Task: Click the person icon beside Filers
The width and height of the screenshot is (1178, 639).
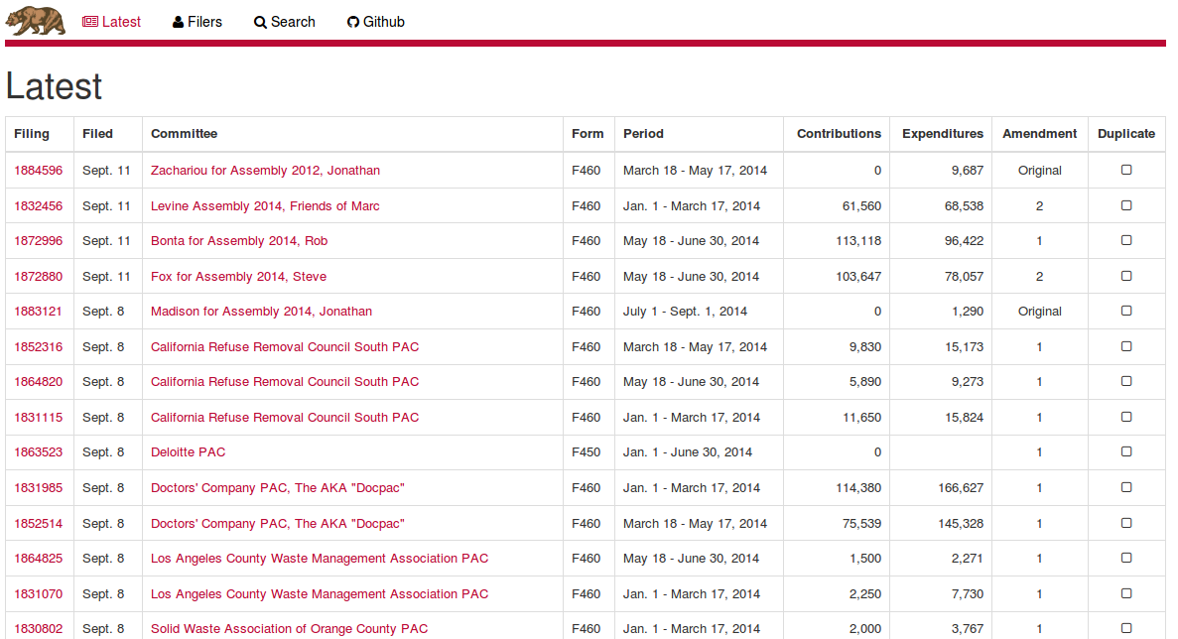Action: 179,22
